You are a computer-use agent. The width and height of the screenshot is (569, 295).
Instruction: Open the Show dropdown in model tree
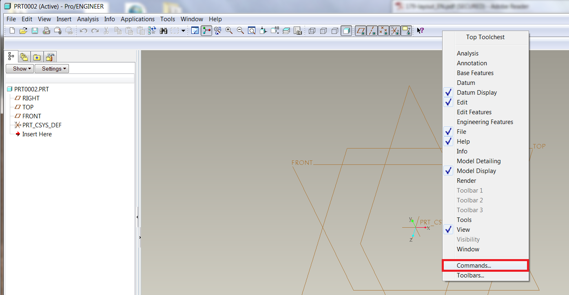20,69
